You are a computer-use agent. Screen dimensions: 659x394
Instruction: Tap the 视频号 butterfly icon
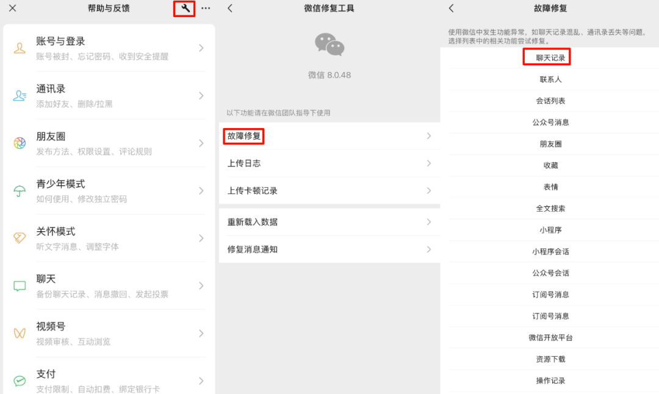click(x=20, y=334)
